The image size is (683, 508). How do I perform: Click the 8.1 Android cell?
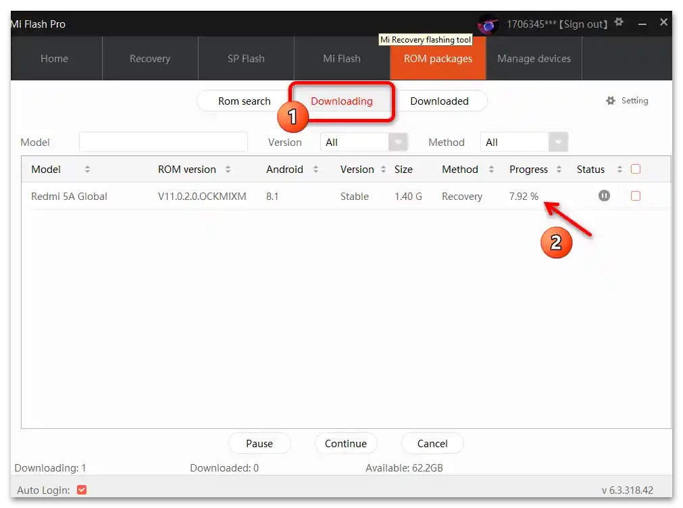(x=272, y=197)
